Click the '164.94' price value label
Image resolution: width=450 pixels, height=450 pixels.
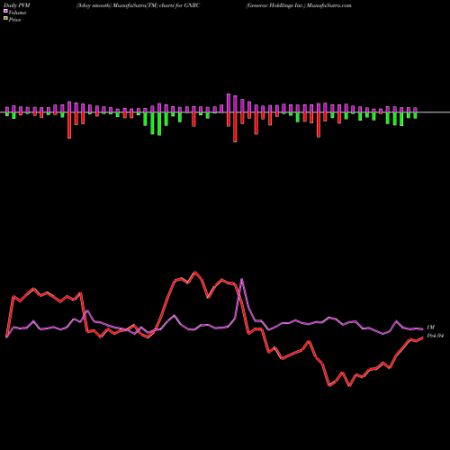(435, 336)
